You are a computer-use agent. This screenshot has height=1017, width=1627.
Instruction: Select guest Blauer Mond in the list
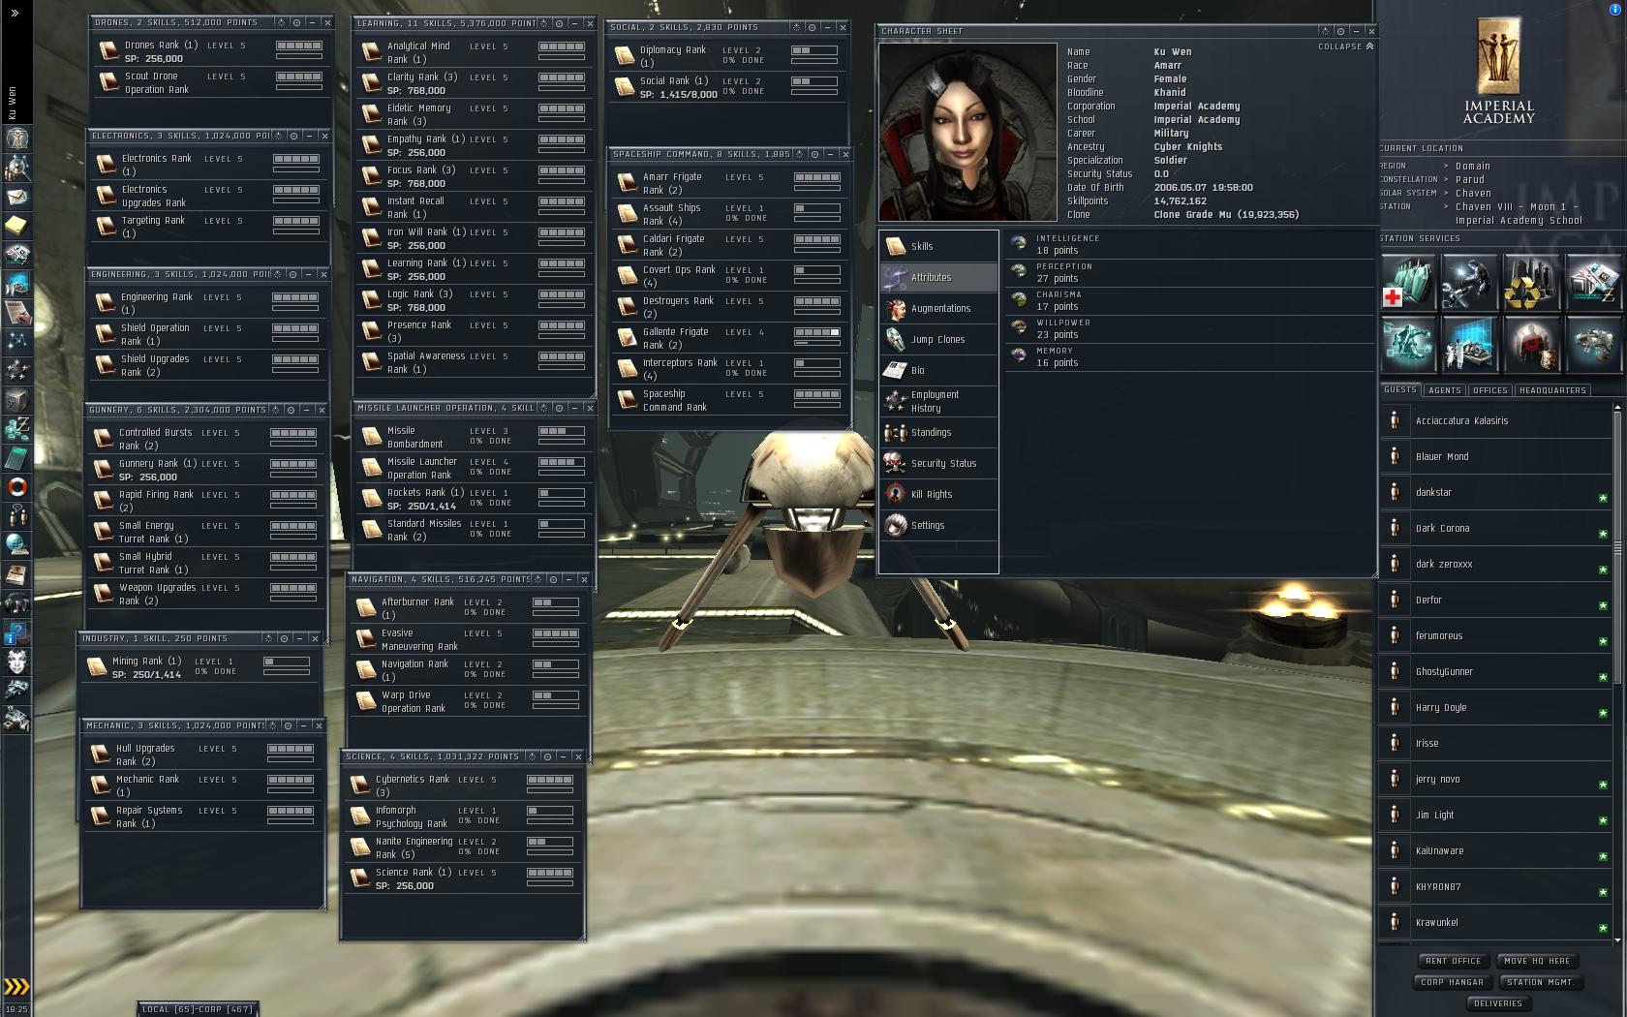click(1494, 456)
